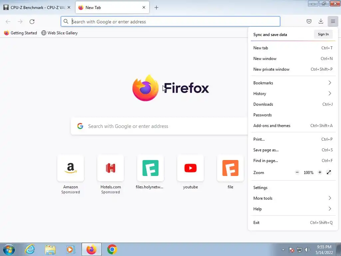Open a New private window
Image resolution: width=341 pixels, height=256 pixels.
click(293, 69)
